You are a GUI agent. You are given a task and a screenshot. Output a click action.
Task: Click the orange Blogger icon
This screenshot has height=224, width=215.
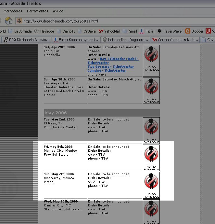pos(188,31)
